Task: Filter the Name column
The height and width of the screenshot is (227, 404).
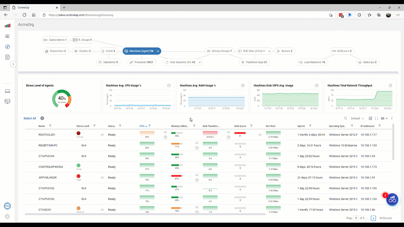Action: pyautogui.click(x=50, y=126)
